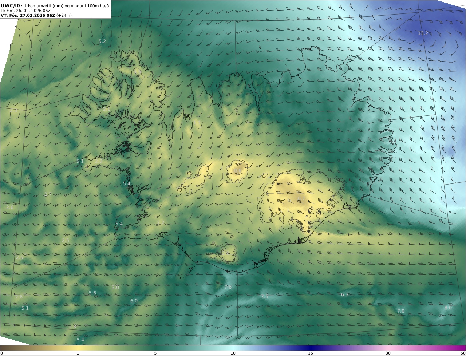Click the 5.6 value label on the map
The height and width of the screenshot is (356, 466).
(x=92, y=293)
